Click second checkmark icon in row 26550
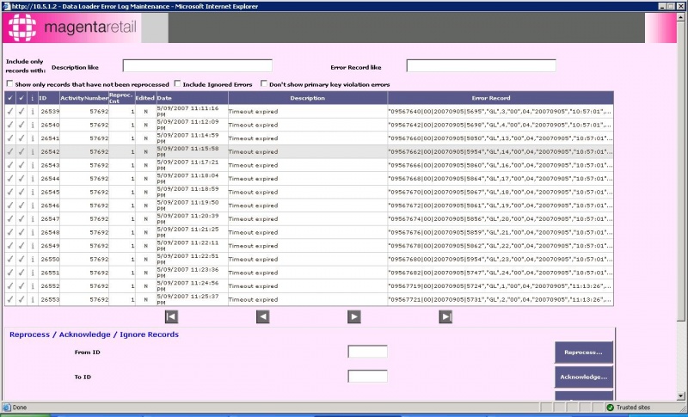The height and width of the screenshot is (417, 688). point(21,259)
